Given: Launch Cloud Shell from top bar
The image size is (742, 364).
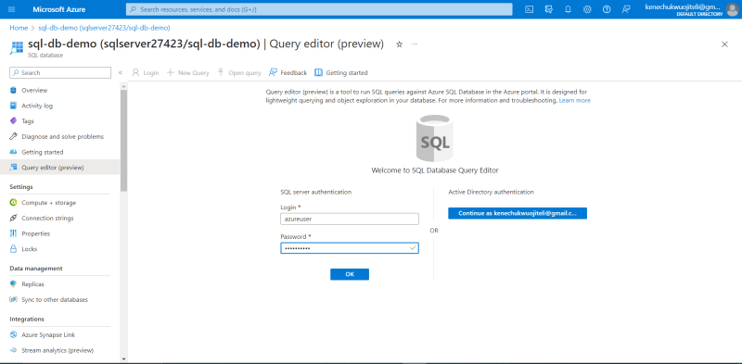Looking at the screenshot, I should coord(530,9).
